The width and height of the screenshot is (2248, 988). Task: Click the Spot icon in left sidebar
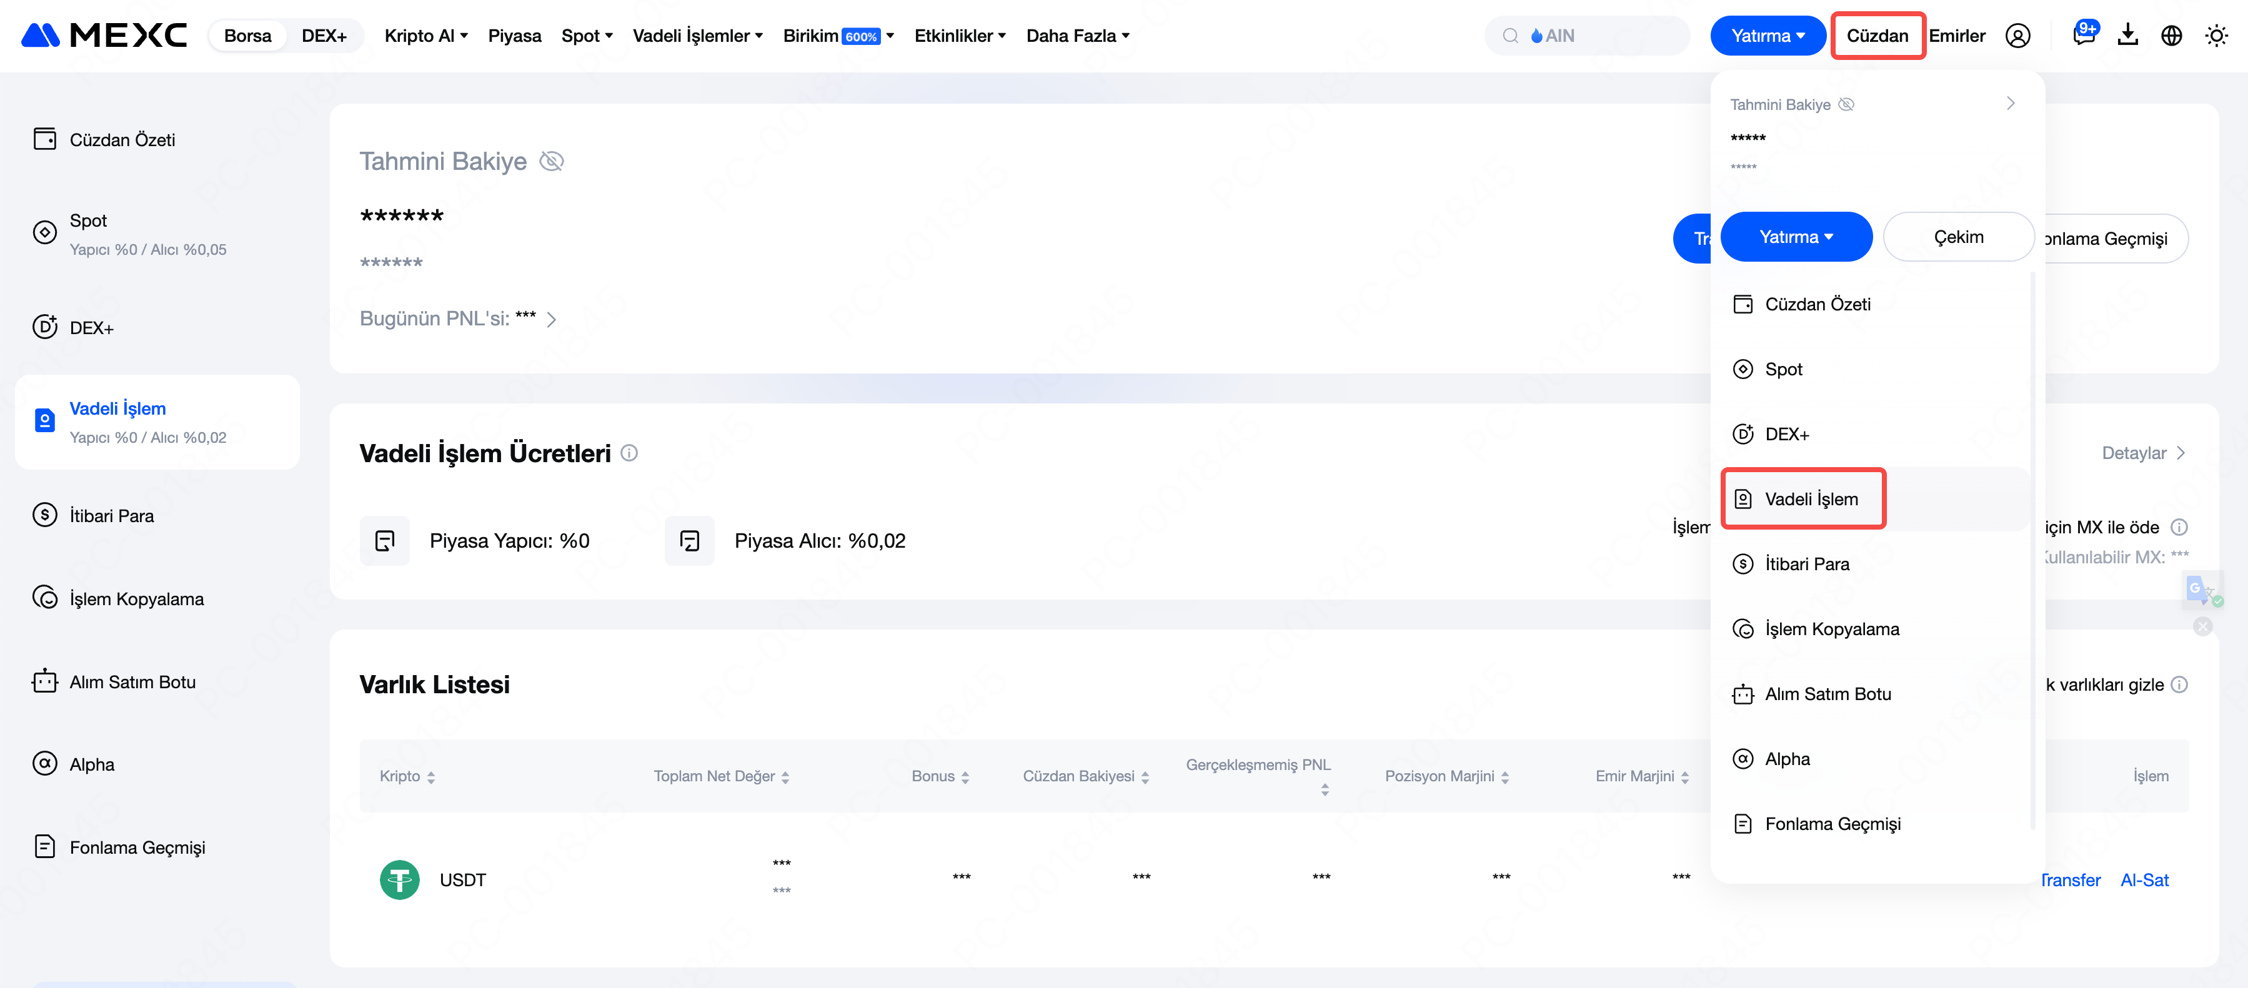(44, 232)
